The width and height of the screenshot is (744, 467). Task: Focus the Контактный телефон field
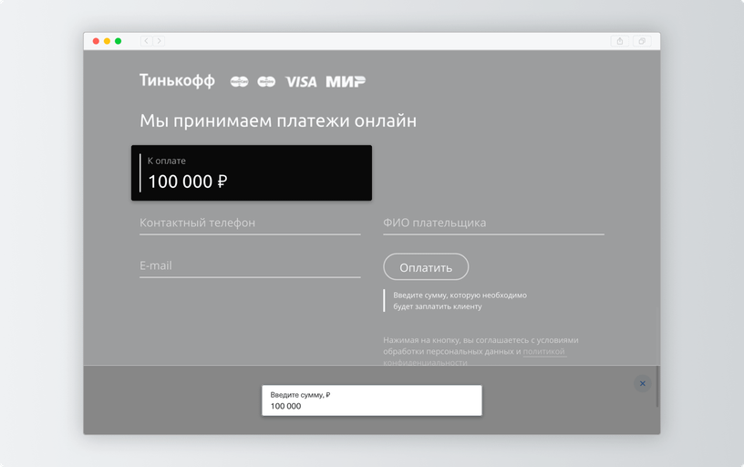tap(250, 223)
